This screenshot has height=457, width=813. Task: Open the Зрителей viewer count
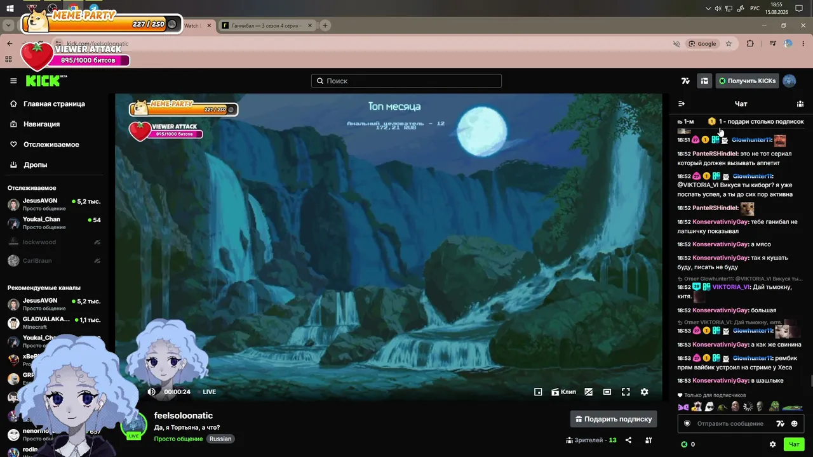pyautogui.click(x=591, y=440)
